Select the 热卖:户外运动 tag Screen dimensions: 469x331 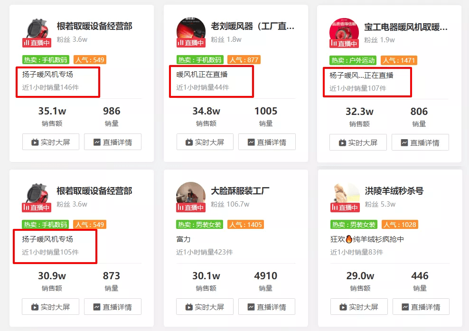click(353, 60)
